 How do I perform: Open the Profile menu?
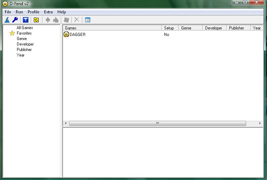(x=34, y=12)
